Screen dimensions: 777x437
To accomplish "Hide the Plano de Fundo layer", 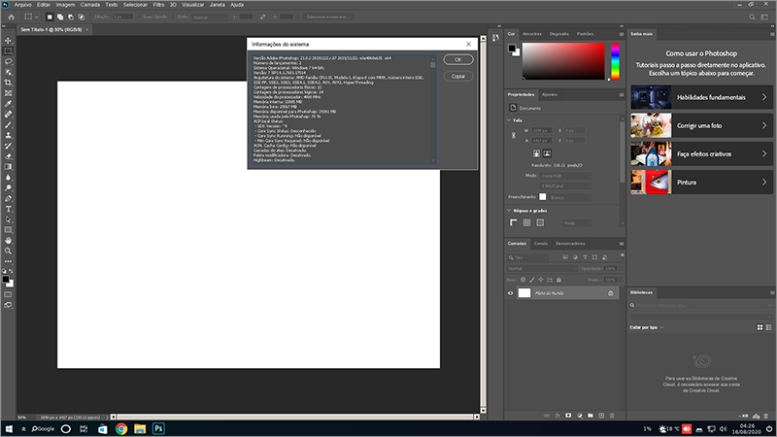I will pyautogui.click(x=512, y=292).
